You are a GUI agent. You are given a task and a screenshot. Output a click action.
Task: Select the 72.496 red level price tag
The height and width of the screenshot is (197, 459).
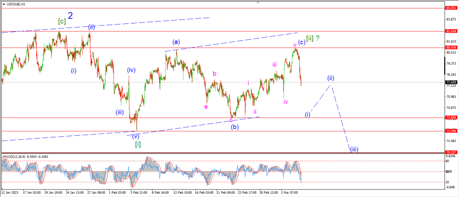tap(450, 131)
